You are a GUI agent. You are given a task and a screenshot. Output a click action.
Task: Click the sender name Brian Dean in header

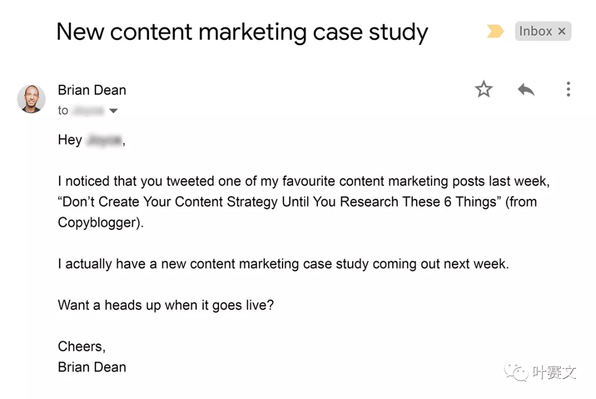click(x=92, y=90)
